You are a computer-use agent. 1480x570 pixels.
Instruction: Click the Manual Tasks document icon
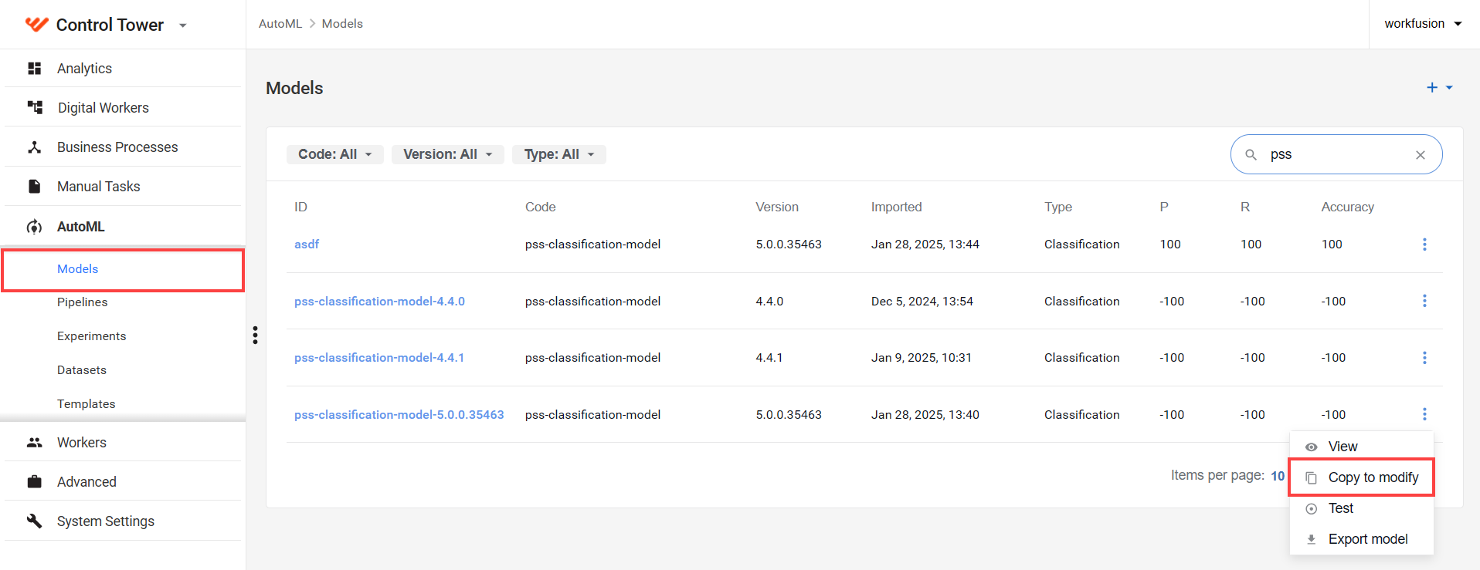[x=34, y=187]
